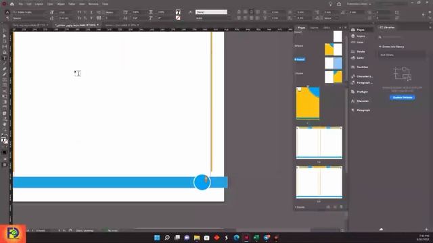Click the CC Libraries search field
The width and height of the screenshot is (433, 243).
tap(402, 36)
